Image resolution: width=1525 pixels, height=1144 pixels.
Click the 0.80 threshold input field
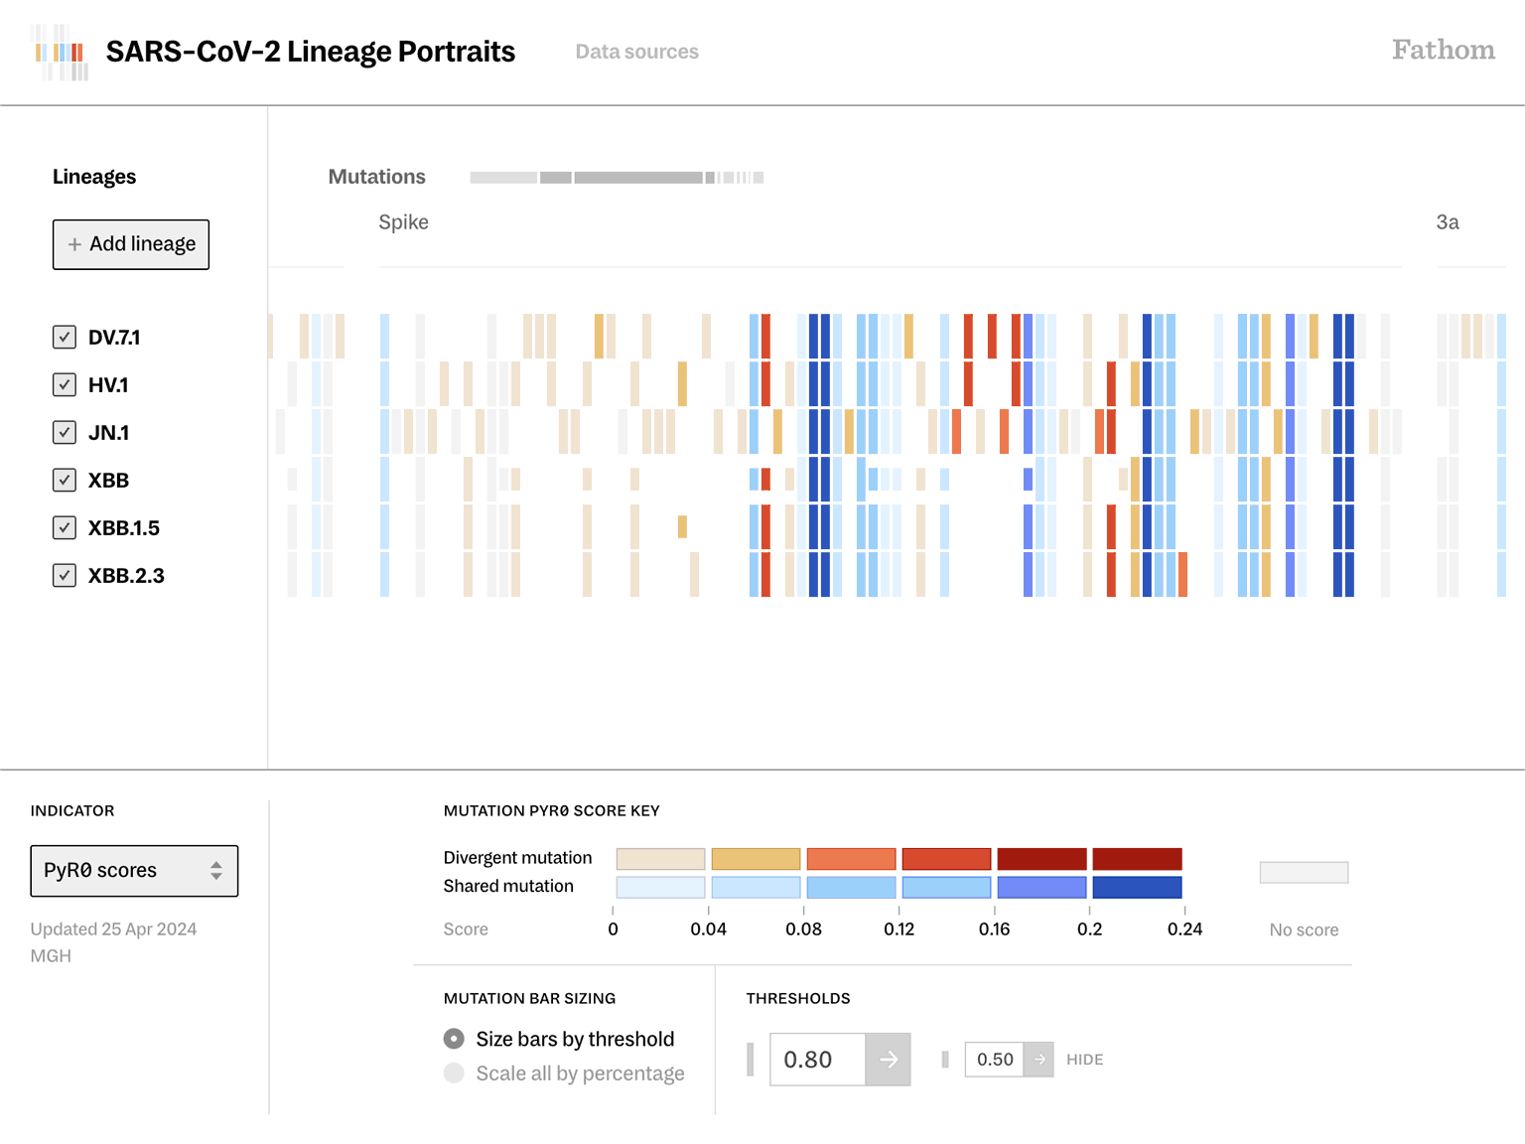tap(817, 1060)
